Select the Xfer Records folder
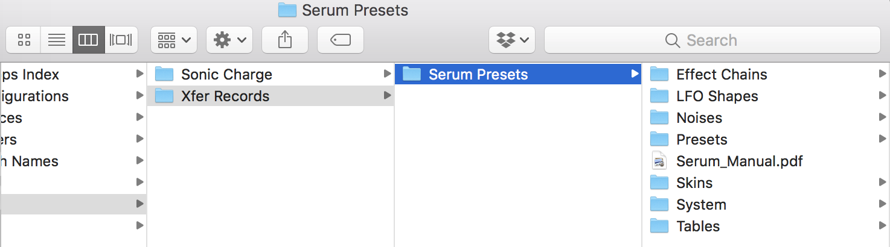Viewport: 890px width, 247px height. (225, 96)
